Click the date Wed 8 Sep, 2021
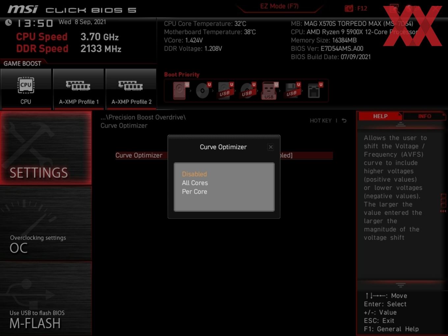 tap(82, 22)
